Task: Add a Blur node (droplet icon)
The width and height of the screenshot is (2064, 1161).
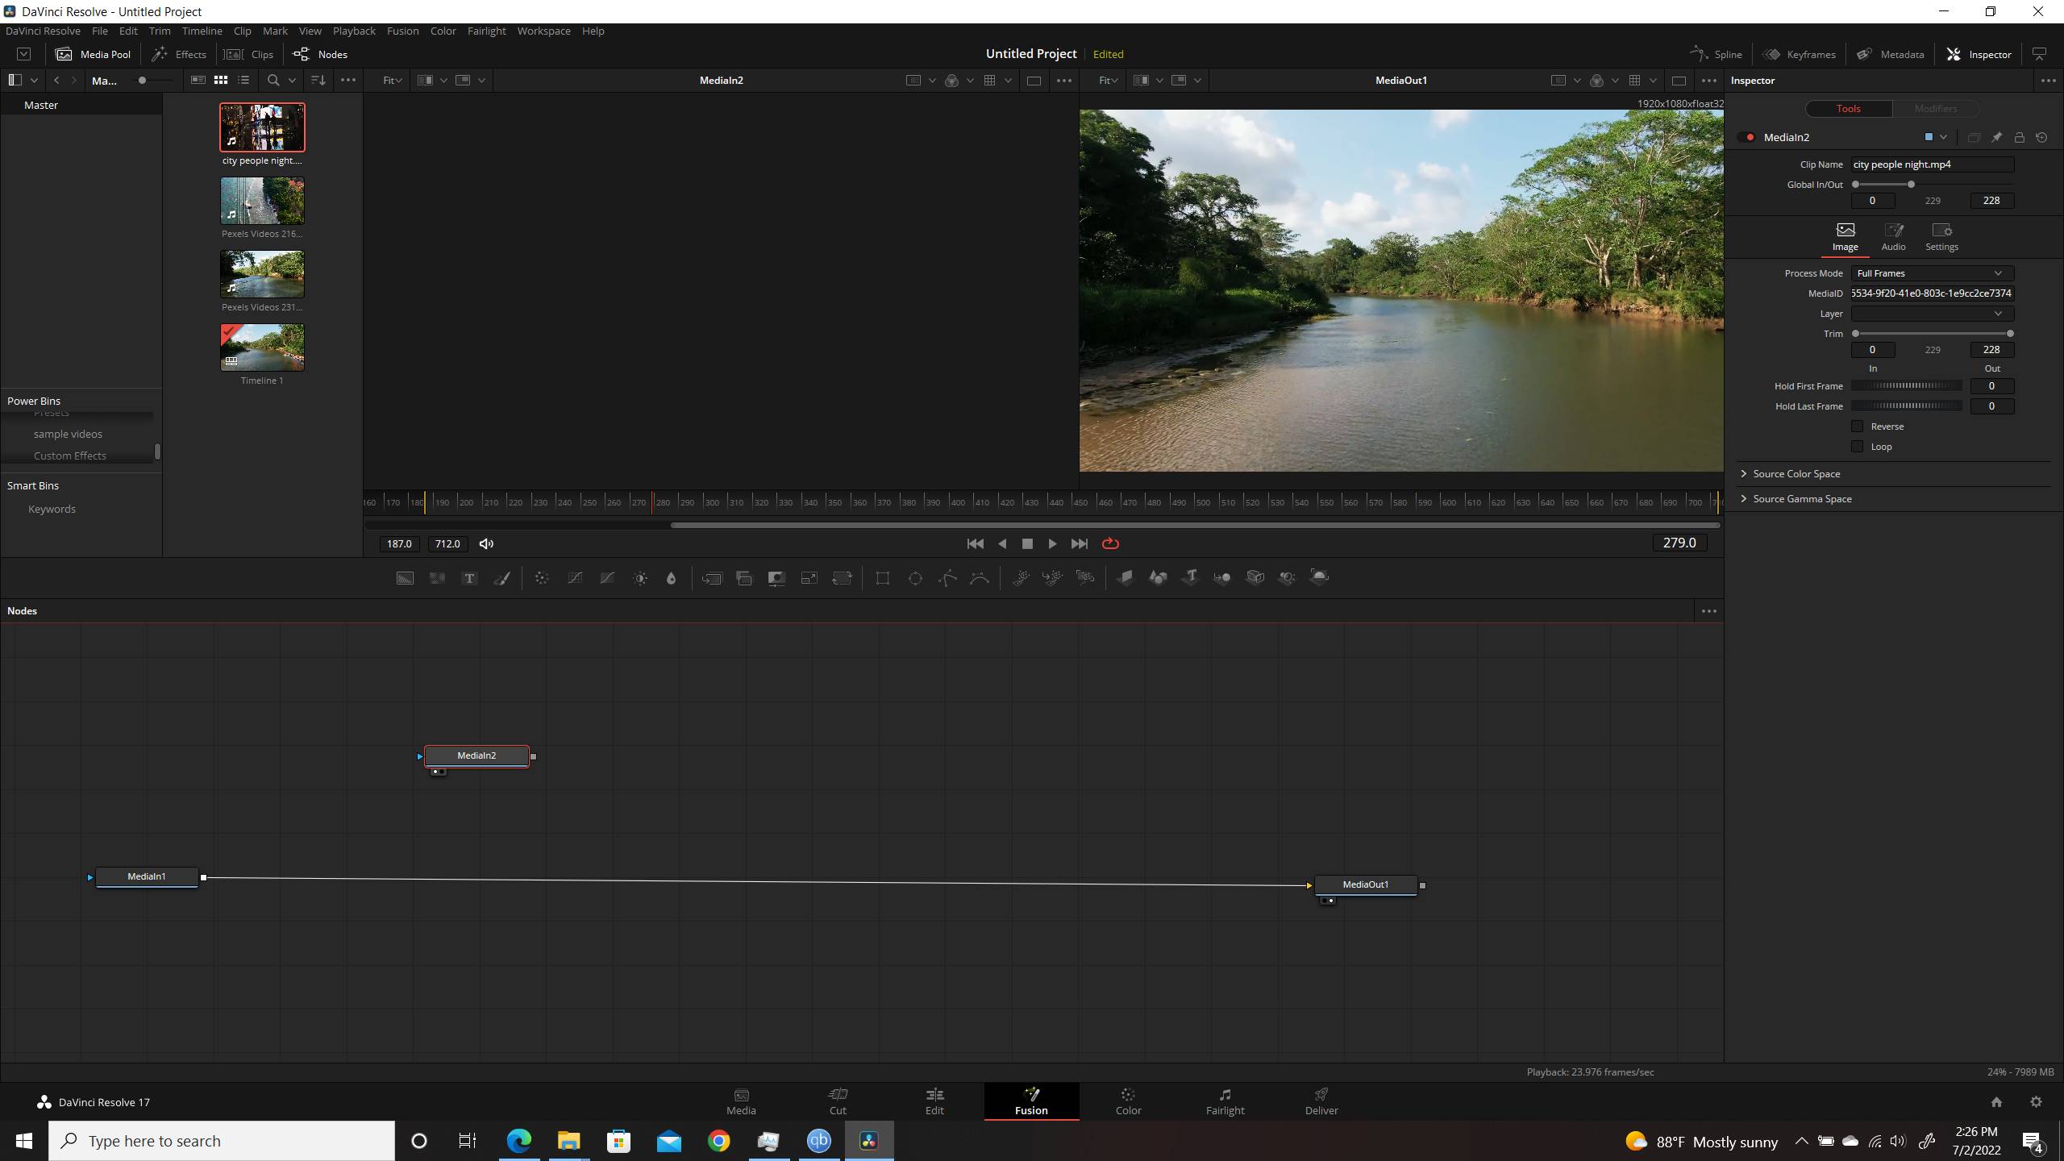Action: 671,577
